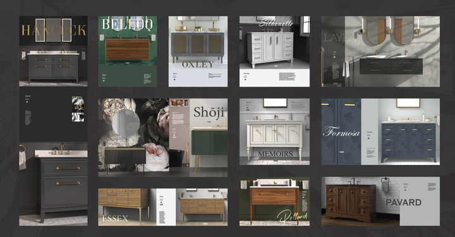This screenshot has height=237, width=455.
Task: Select the Pollard walnut vanity card
Action: [x=274, y=202]
